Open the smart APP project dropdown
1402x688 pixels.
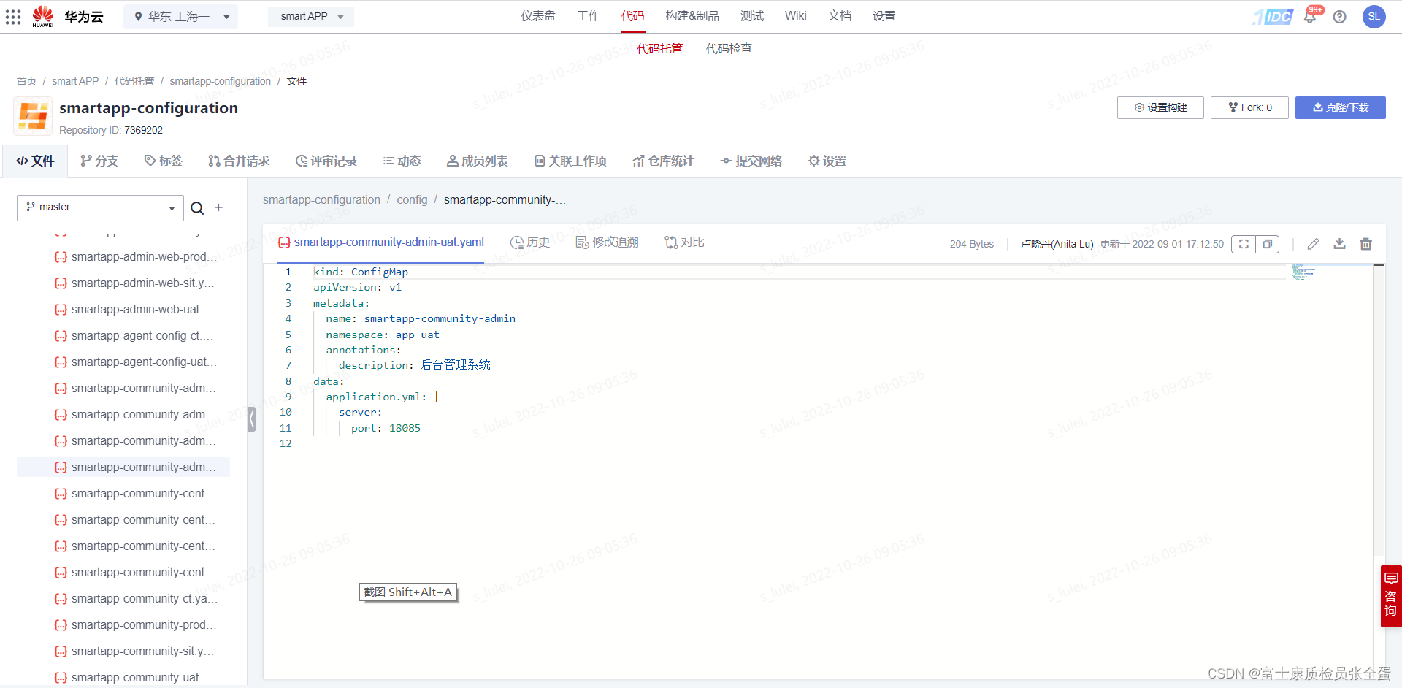click(x=311, y=16)
